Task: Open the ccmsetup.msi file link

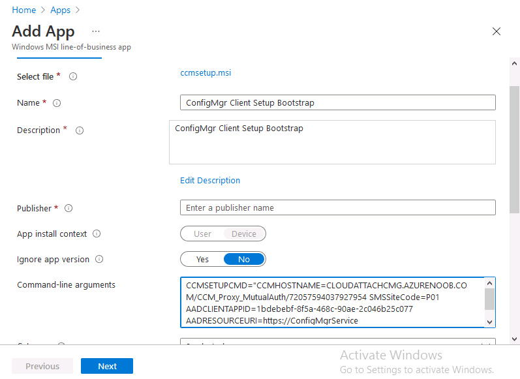Action: coord(206,73)
